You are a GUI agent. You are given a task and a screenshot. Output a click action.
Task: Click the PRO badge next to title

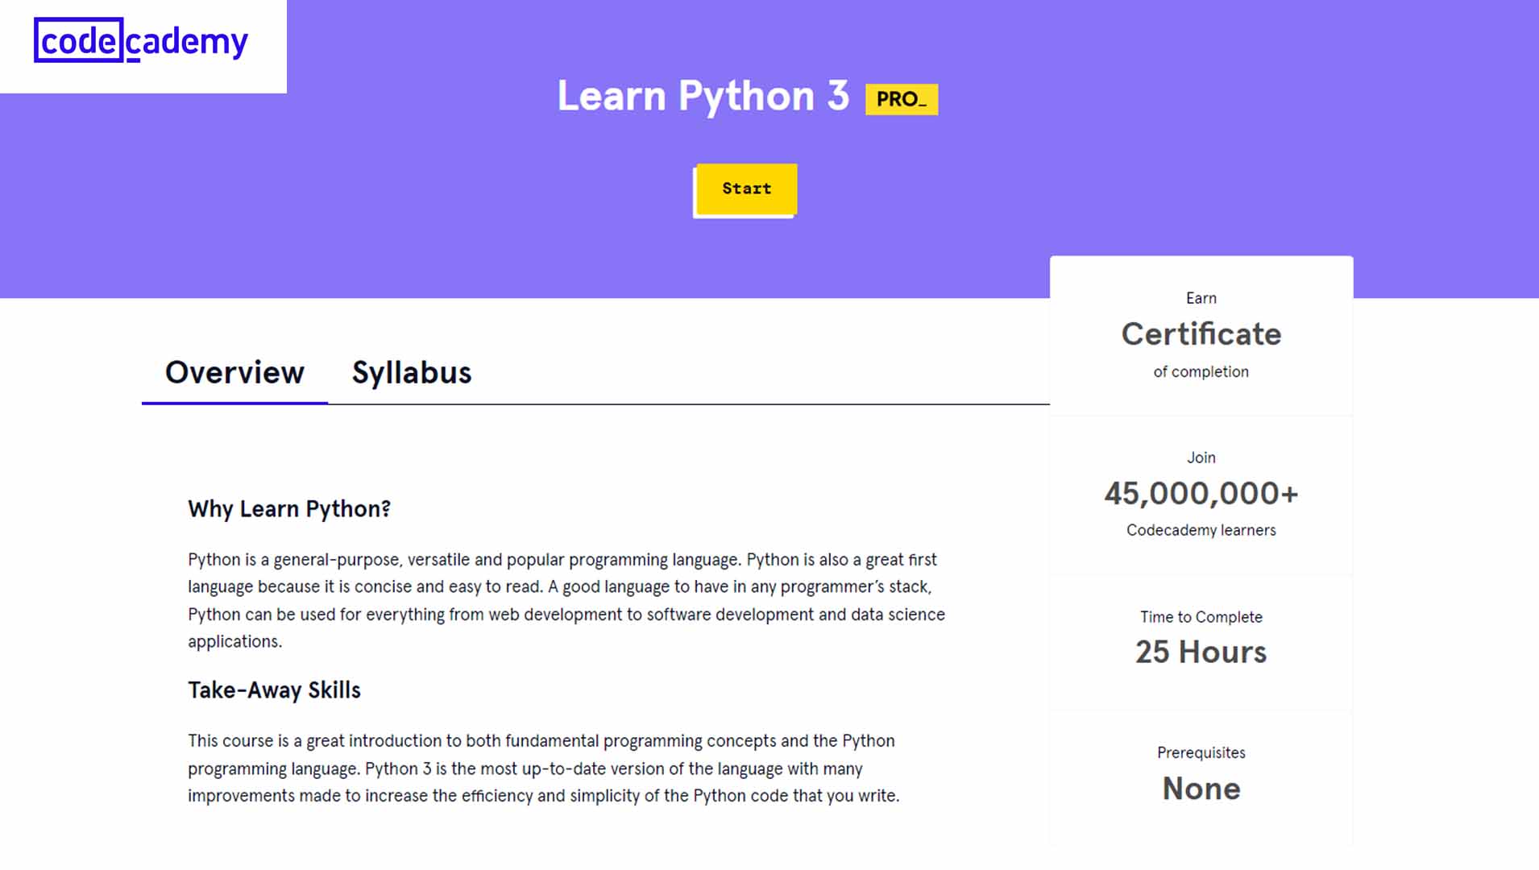tap(902, 99)
